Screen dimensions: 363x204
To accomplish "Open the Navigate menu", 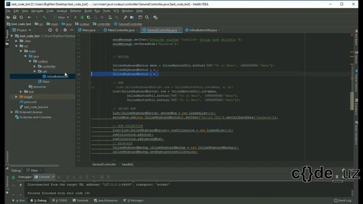I will (37, 11).
